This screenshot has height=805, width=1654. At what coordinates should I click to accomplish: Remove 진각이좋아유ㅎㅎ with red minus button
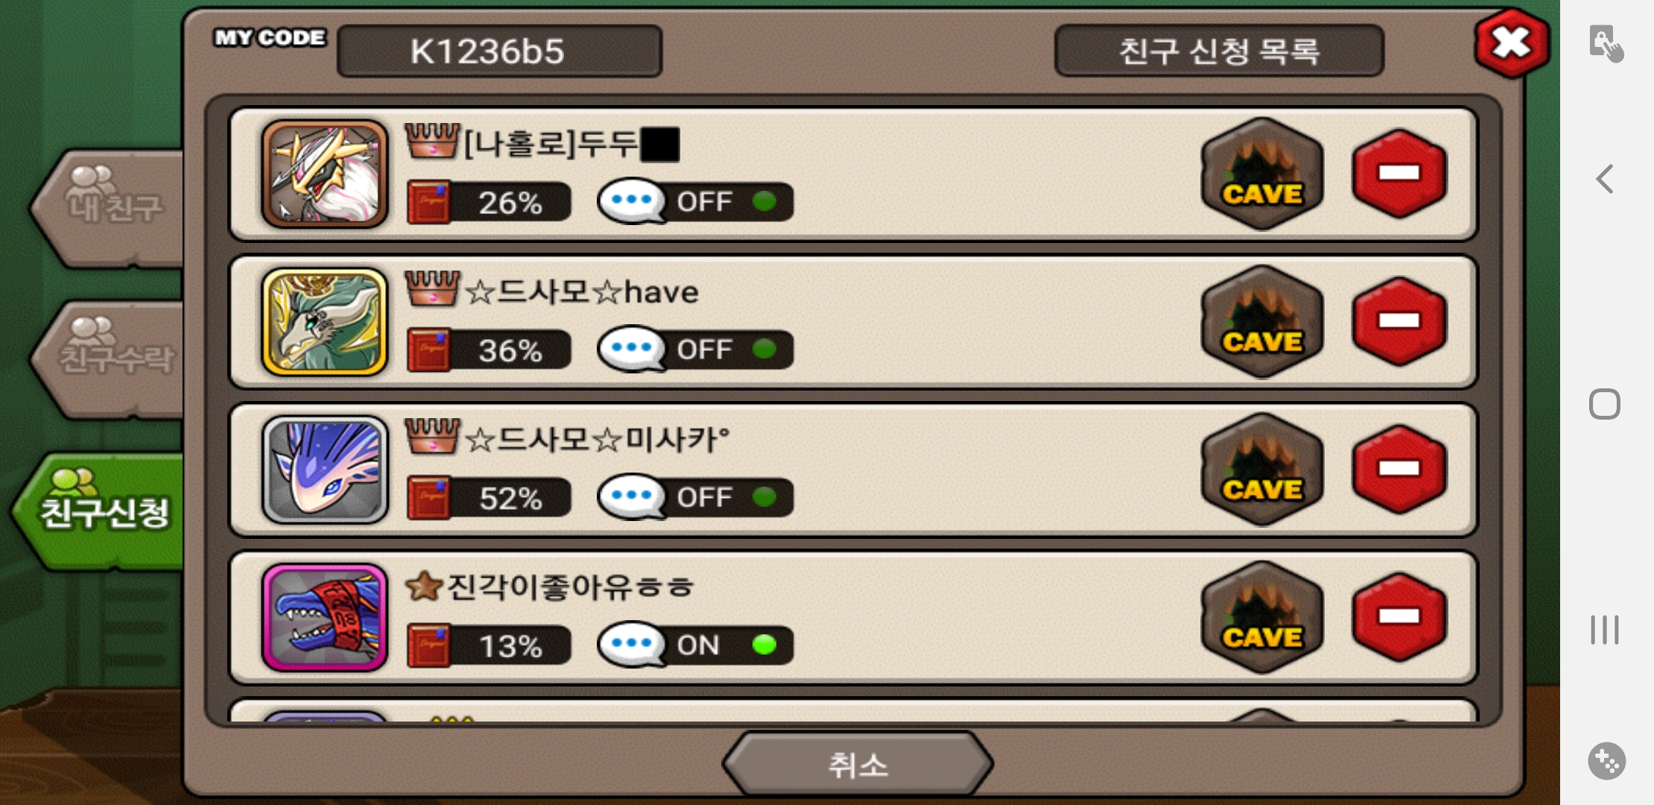coord(1399,616)
